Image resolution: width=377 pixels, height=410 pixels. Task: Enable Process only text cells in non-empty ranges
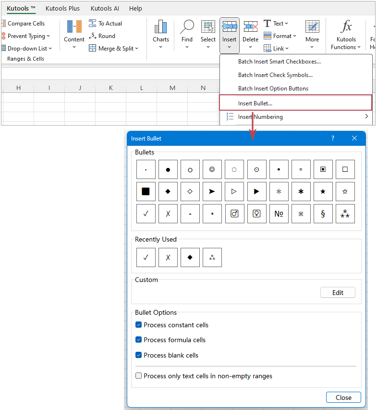pyautogui.click(x=138, y=376)
